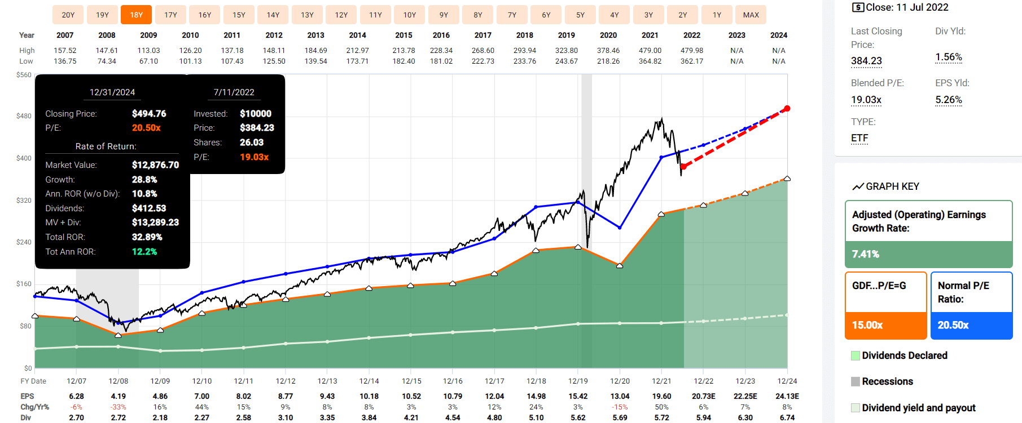
Task: Choose the 10Y period button
Action: [x=410, y=15]
